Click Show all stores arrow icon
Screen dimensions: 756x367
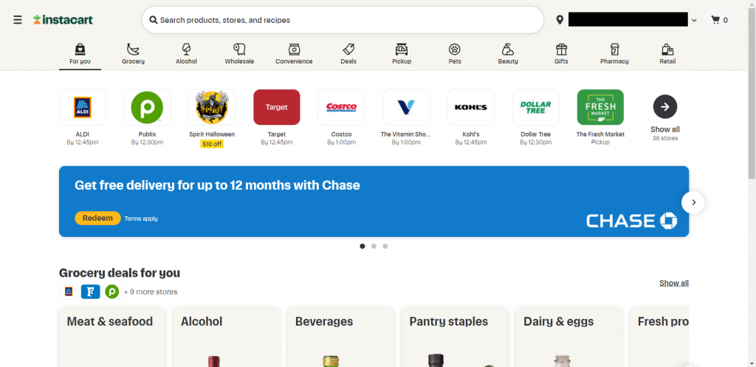[x=665, y=107]
